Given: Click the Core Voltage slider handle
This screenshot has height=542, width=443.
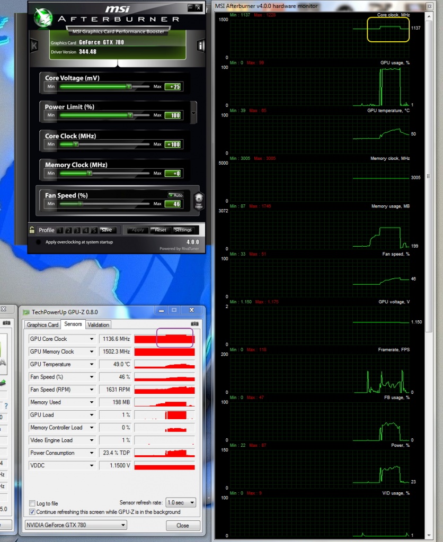Looking at the screenshot, I should pyautogui.click(x=129, y=86).
